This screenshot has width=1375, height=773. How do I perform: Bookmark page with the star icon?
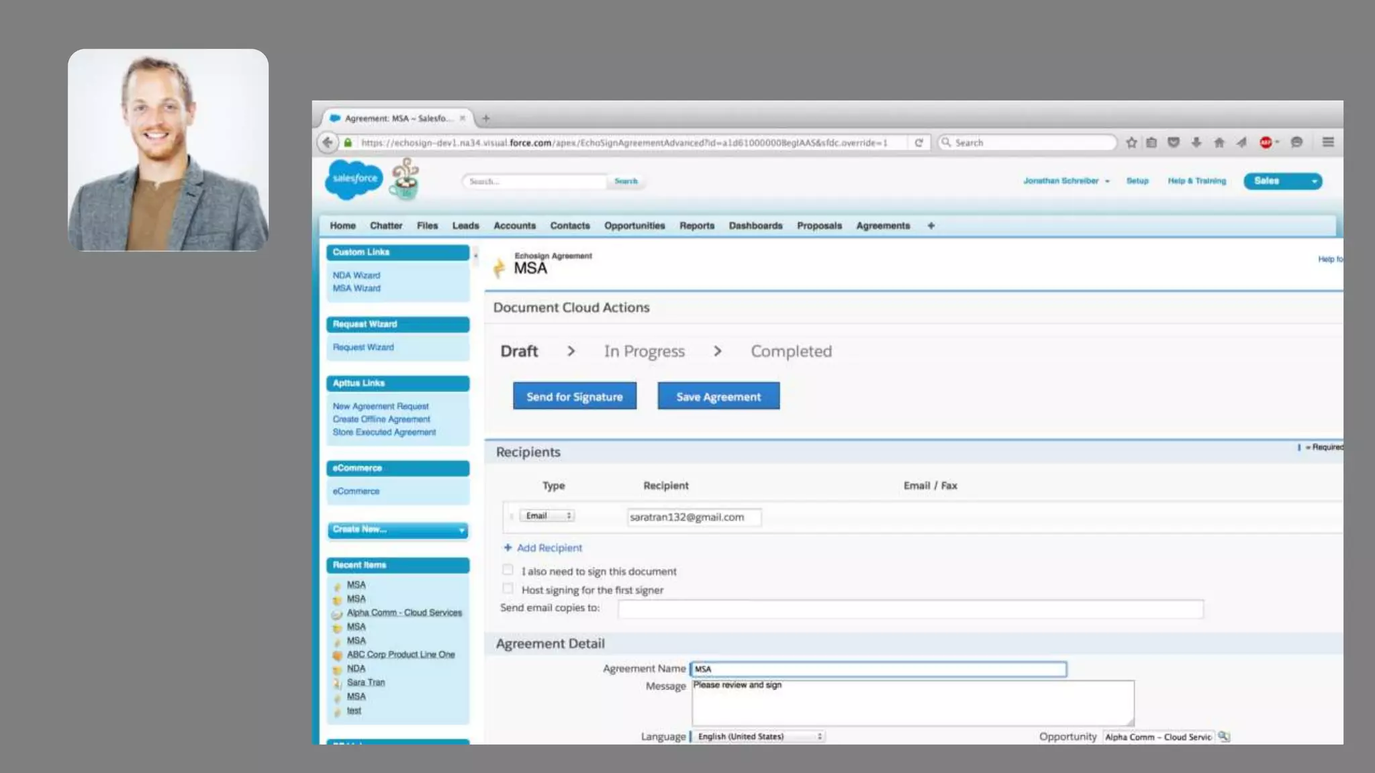point(1131,142)
